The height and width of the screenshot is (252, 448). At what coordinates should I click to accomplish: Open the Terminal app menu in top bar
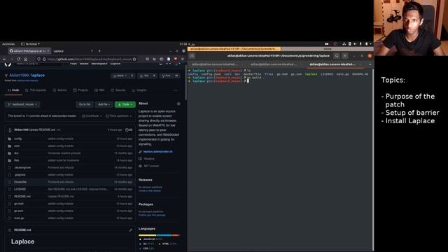pos(30,44)
